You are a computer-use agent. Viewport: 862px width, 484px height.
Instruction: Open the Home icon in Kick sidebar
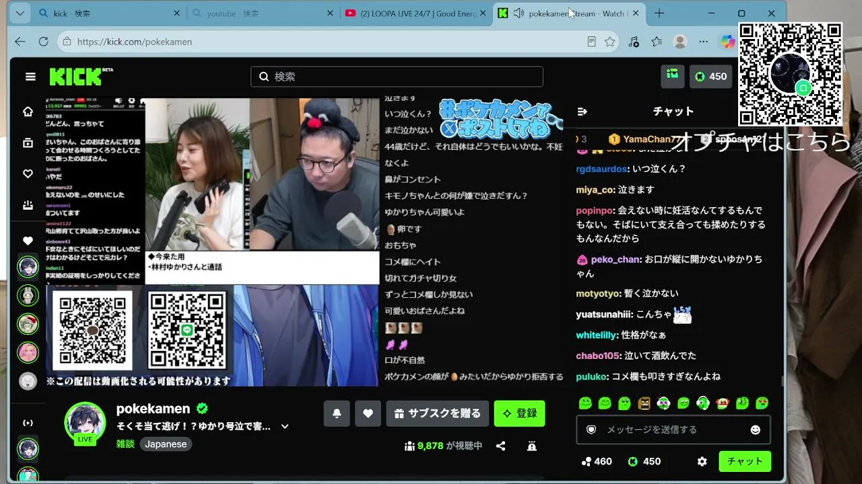[28, 112]
